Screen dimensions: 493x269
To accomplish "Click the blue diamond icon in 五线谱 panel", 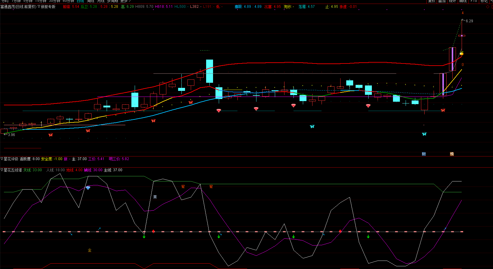I will pos(88,188).
